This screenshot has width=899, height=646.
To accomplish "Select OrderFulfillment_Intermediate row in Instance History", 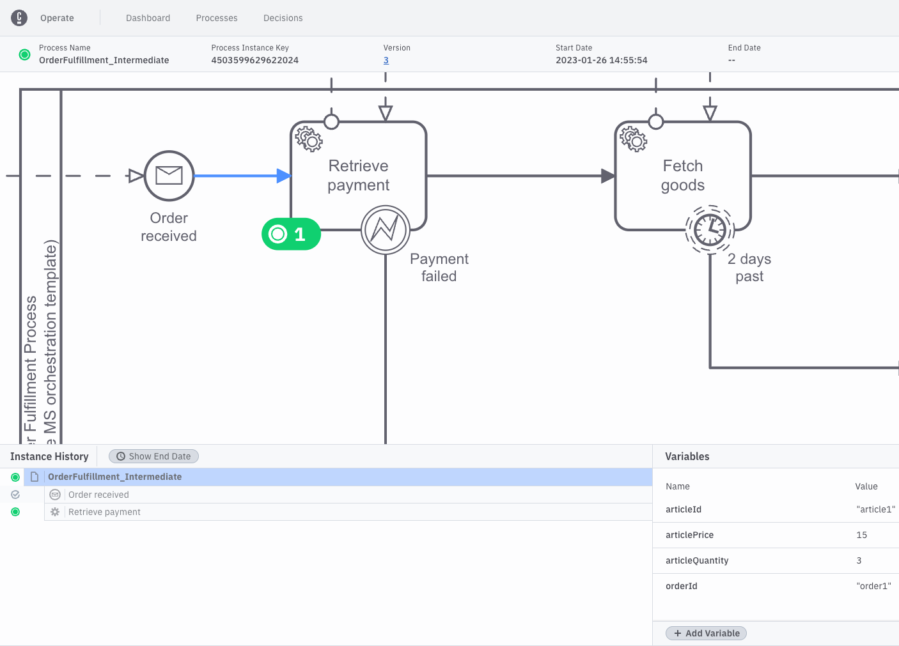I will point(338,477).
